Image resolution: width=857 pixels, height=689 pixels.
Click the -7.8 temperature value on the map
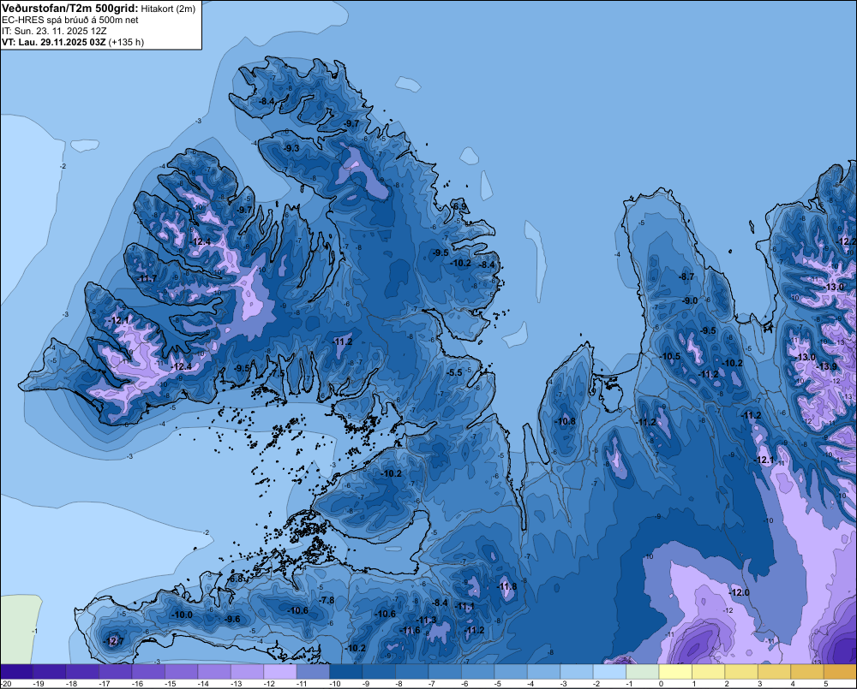coord(327,600)
